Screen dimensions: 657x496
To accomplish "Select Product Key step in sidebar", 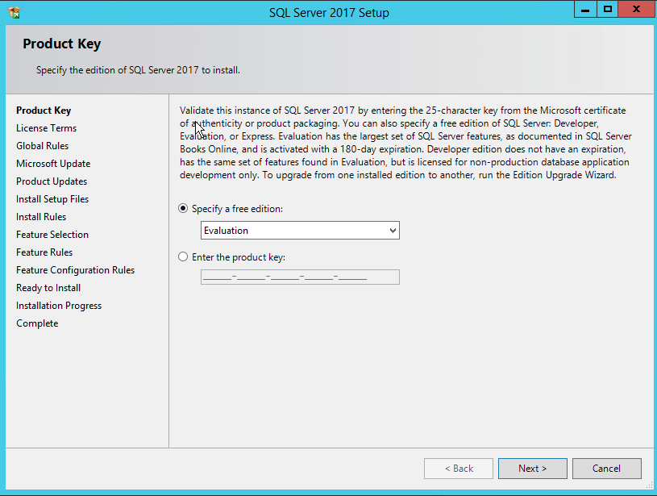I will click(x=44, y=110).
